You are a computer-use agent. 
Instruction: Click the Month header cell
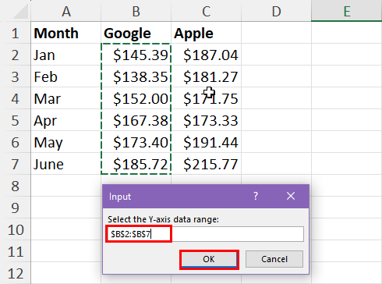pyautogui.click(x=66, y=33)
